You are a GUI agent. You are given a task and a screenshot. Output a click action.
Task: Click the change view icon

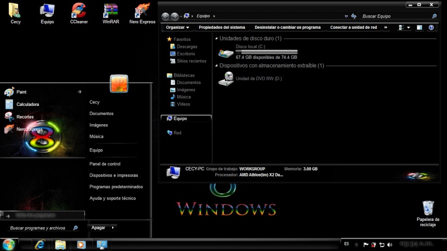[402, 27]
